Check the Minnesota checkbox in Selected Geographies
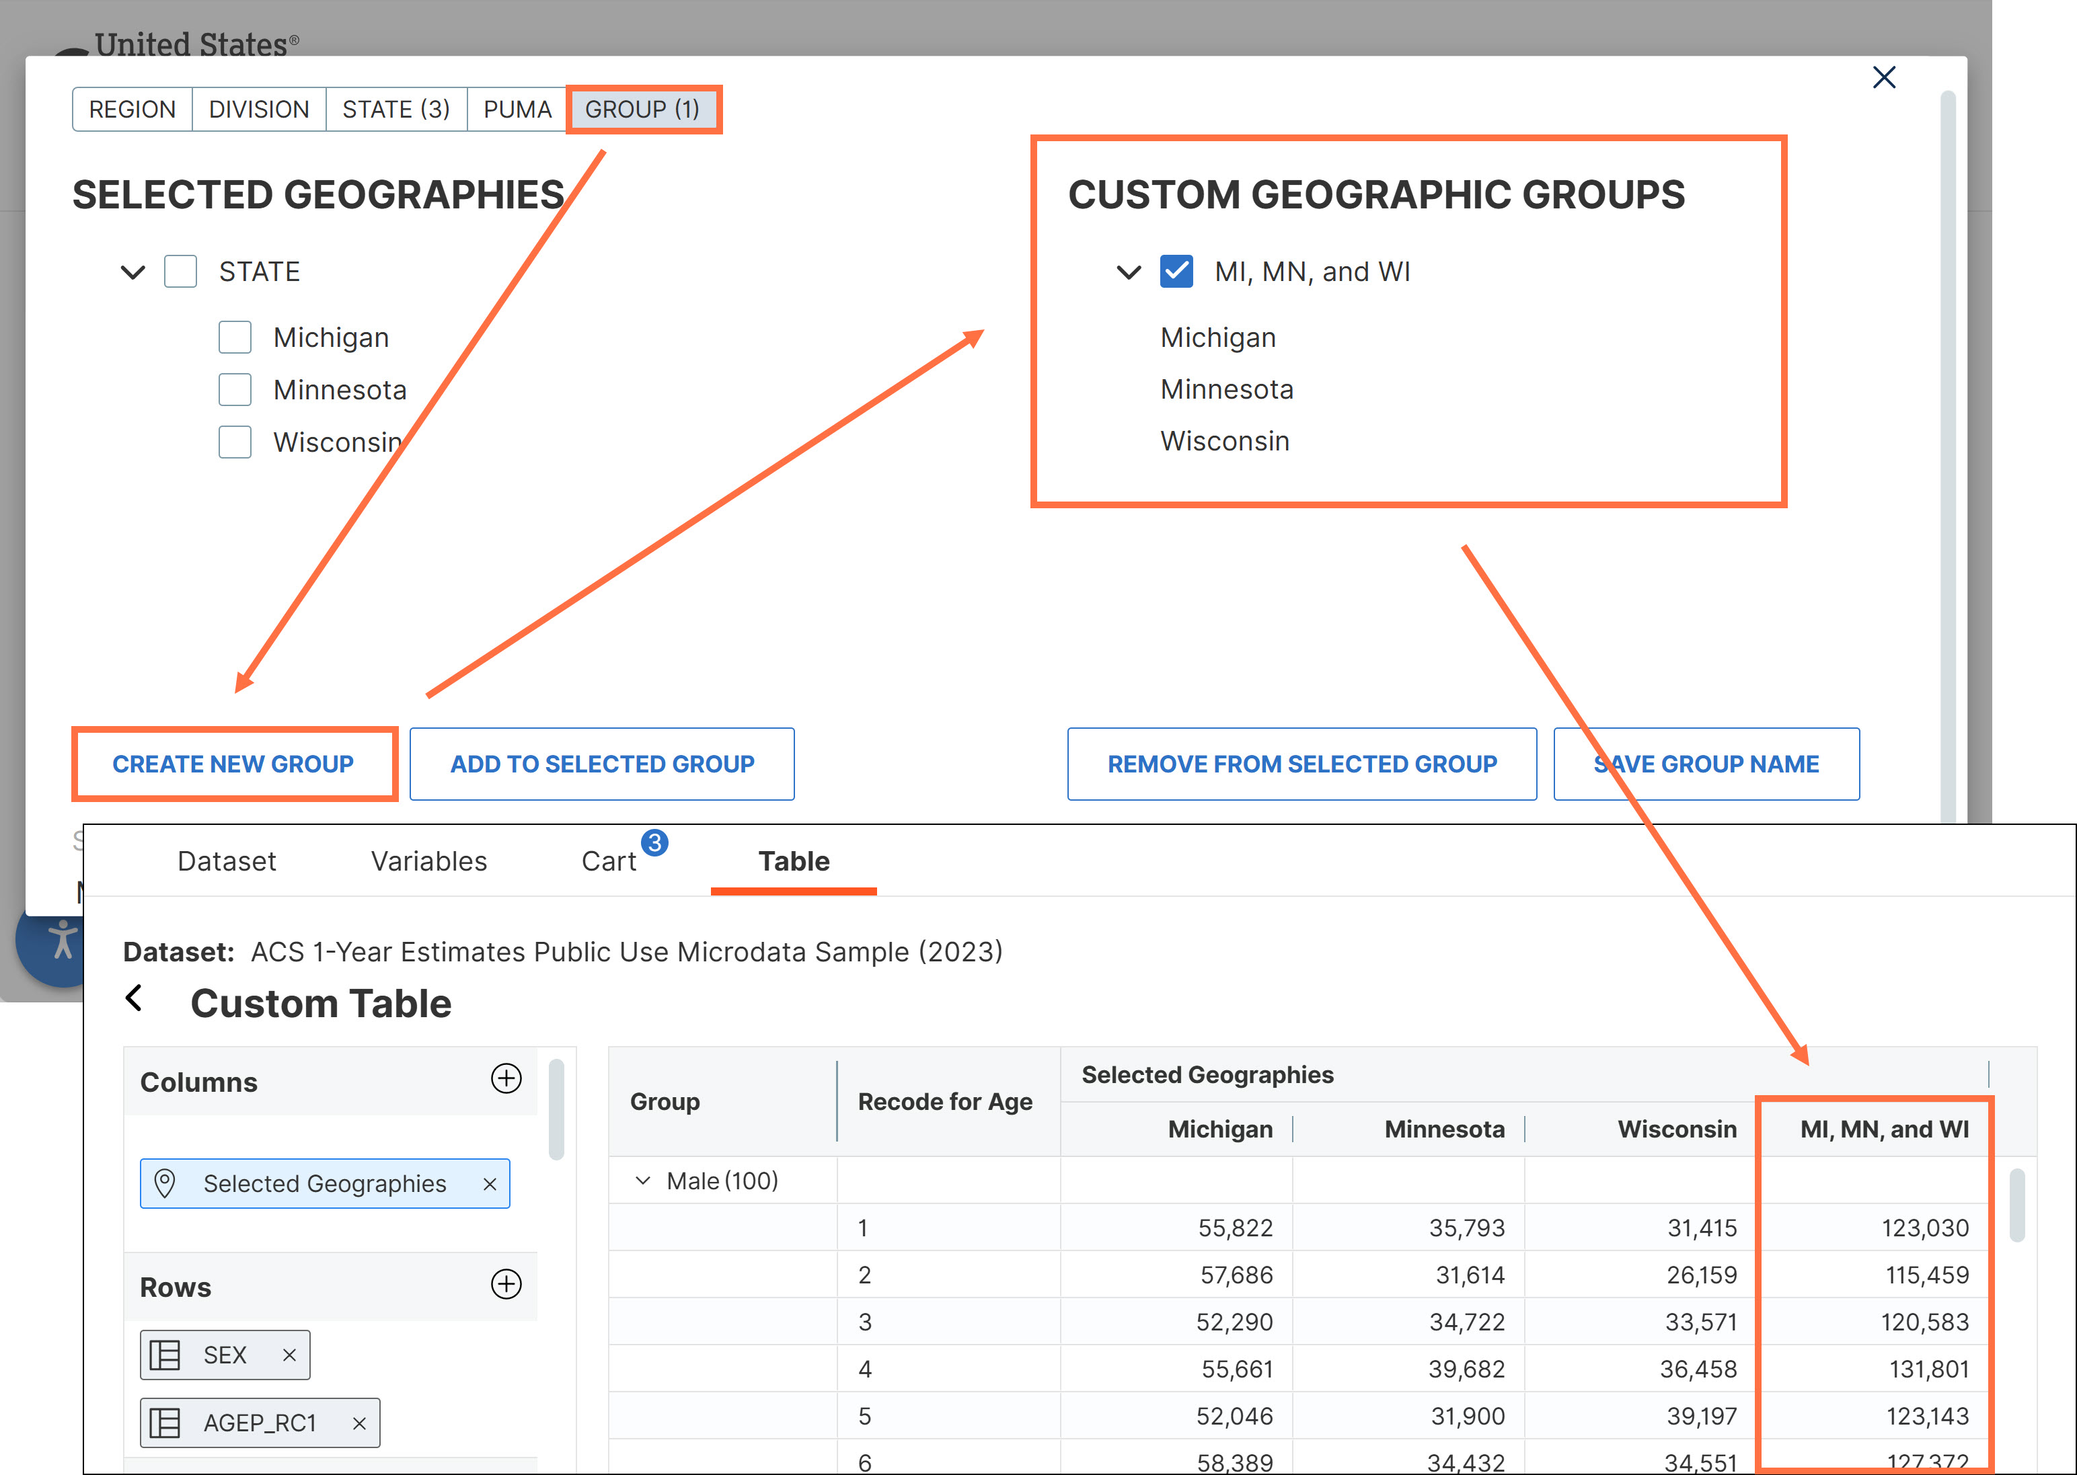 coord(235,390)
